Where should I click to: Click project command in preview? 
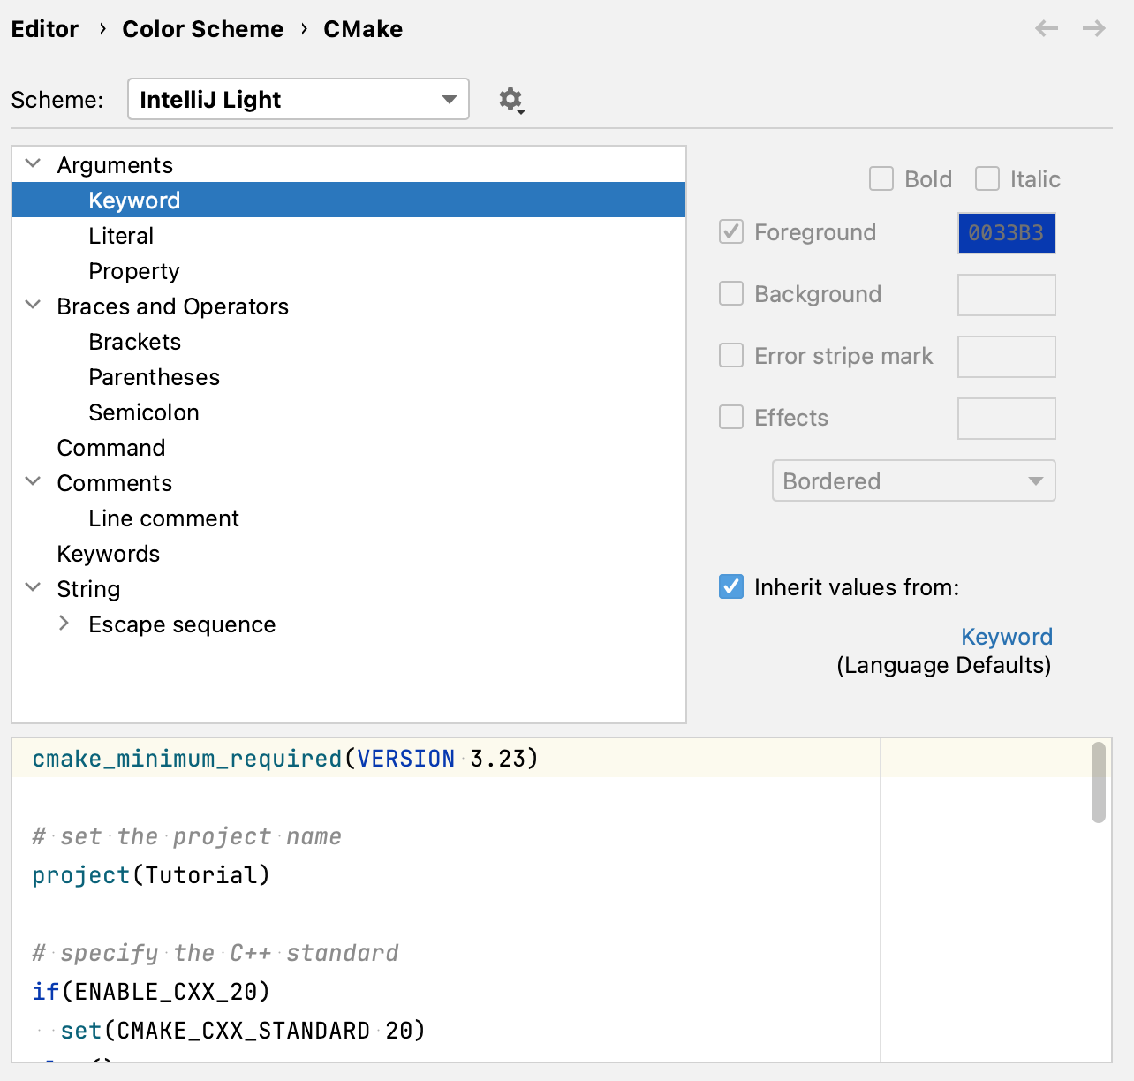click(81, 875)
